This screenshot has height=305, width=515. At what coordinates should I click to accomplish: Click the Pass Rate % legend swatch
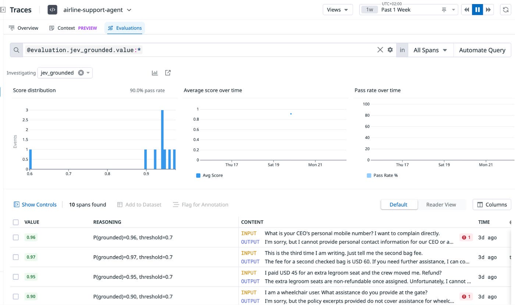coord(369,175)
